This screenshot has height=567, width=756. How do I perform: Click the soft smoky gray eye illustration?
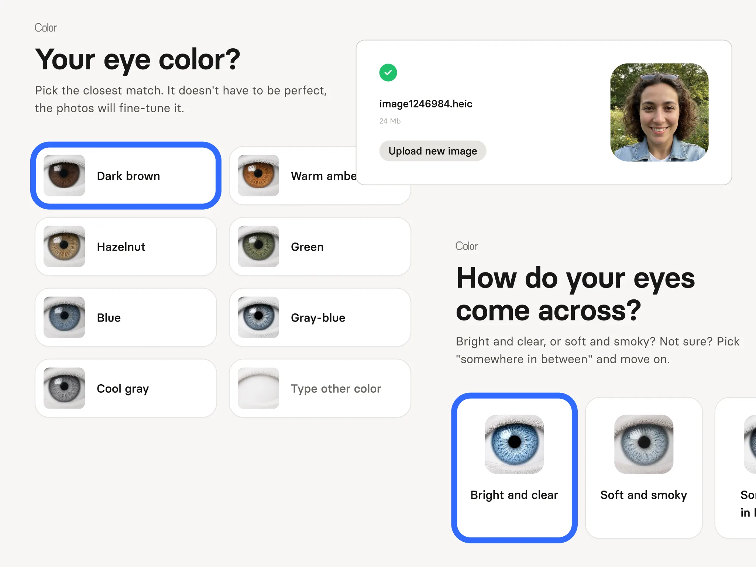click(644, 444)
